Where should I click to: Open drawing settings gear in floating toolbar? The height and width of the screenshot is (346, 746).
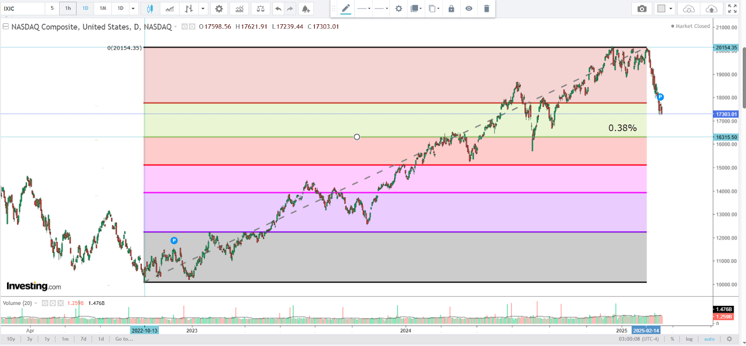tap(399, 8)
